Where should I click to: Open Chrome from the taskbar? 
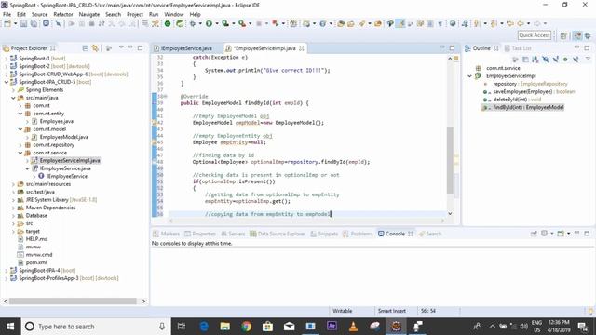point(246,327)
